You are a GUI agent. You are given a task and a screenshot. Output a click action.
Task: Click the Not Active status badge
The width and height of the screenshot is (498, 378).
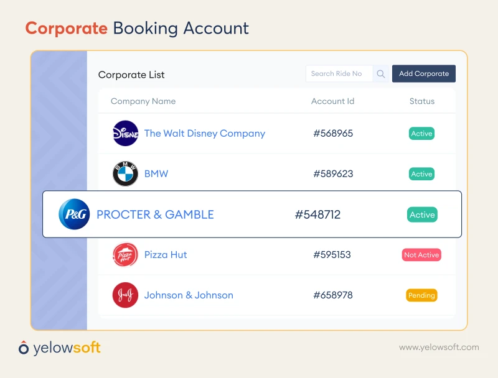pos(421,255)
